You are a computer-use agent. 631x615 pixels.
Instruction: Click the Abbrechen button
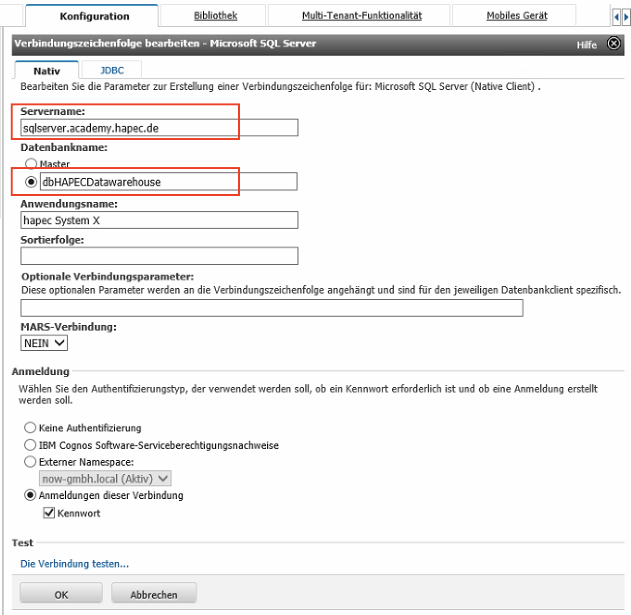point(153,594)
